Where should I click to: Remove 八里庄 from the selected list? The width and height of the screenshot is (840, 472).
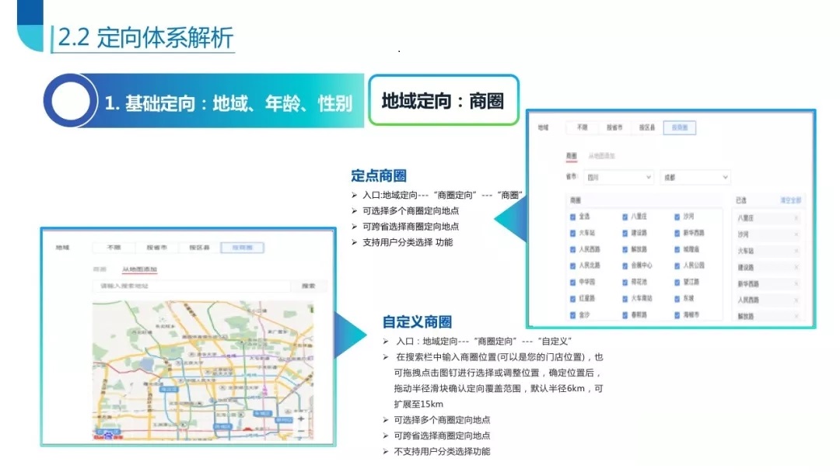pyautogui.click(x=796, y=218)
